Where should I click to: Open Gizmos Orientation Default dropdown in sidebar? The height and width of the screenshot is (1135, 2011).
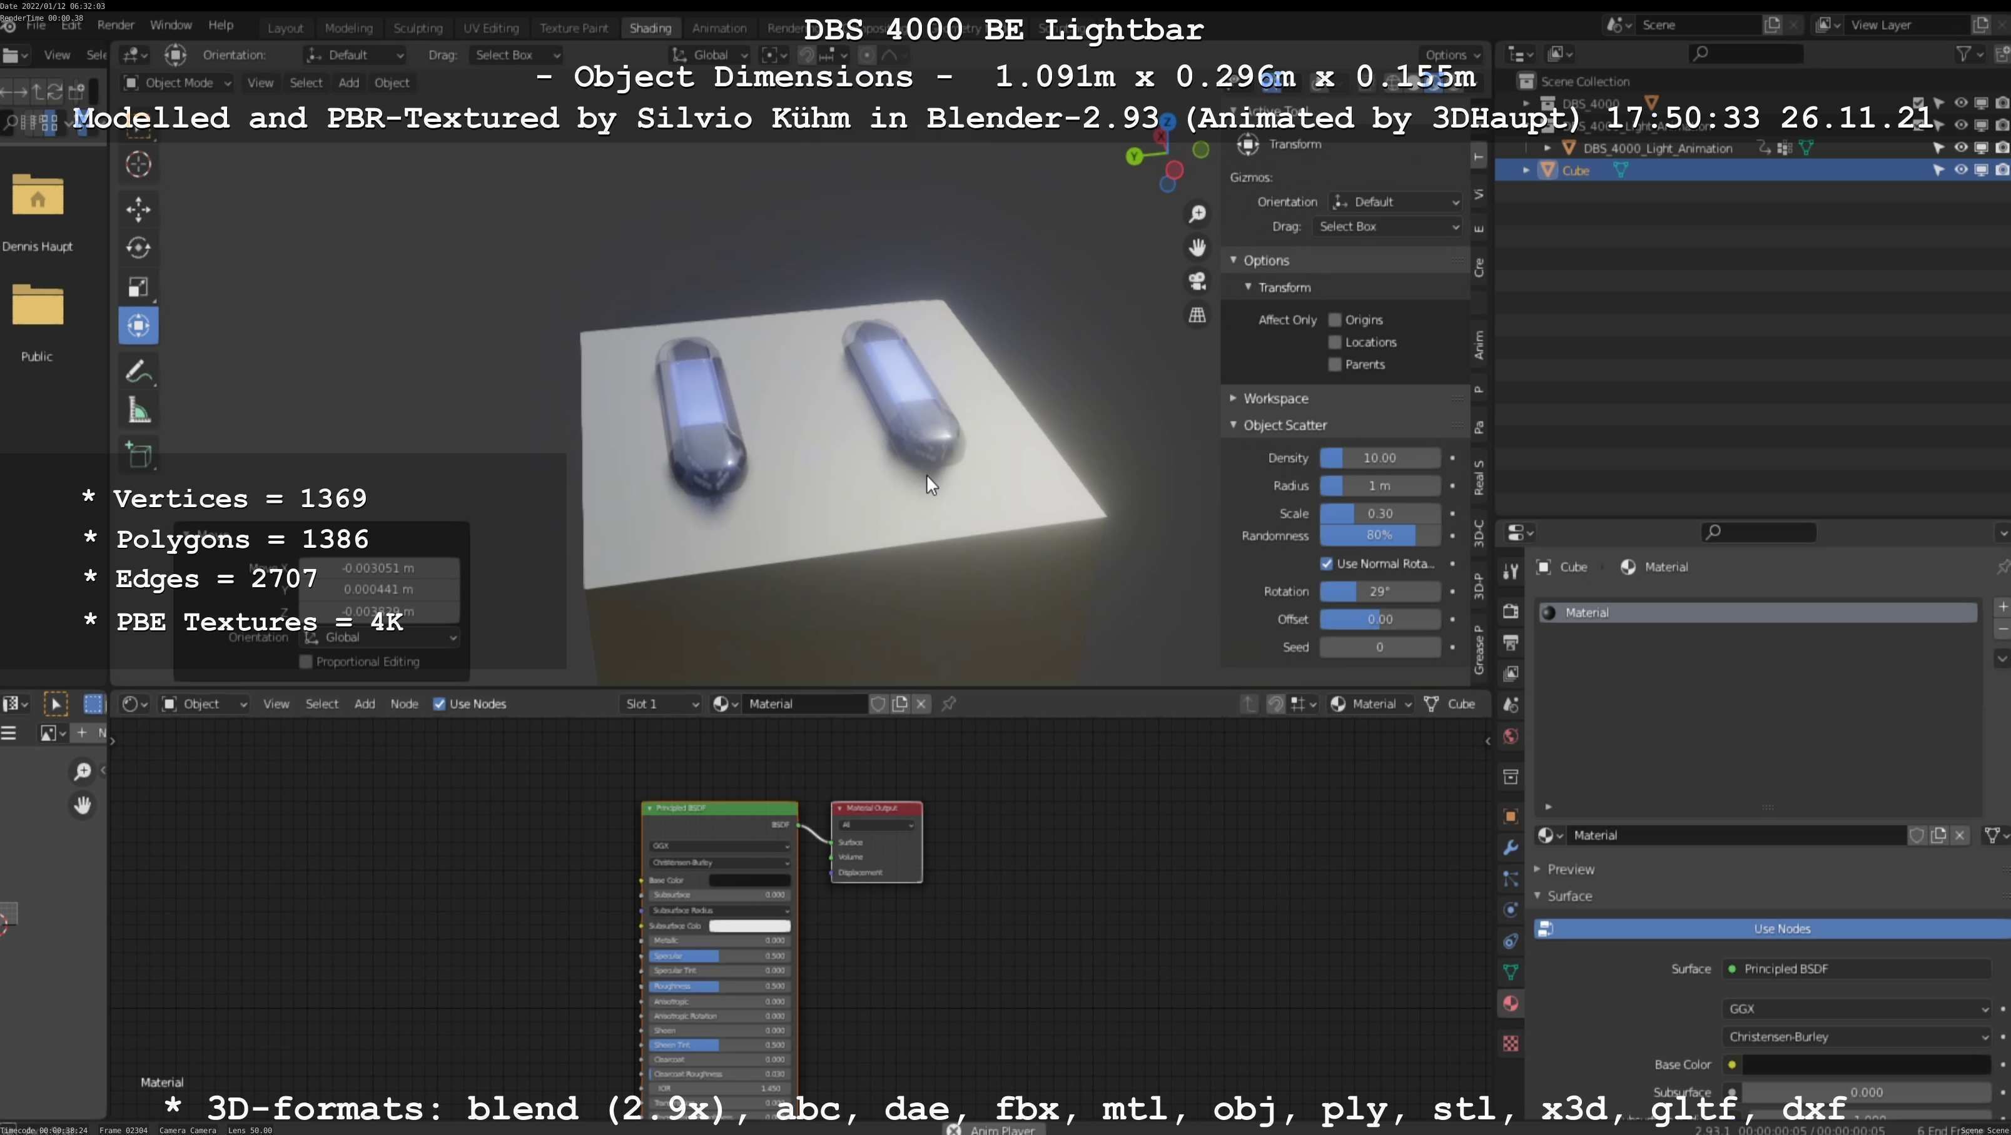click(1396, 201)
